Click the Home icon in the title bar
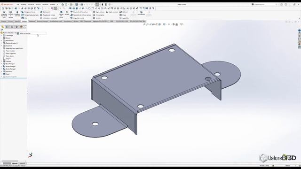Screen dimensions: 301x169 tap(63, 4)
